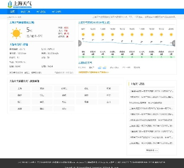
Task: Click the sun icon under 12:00
Action: (93, 34)
